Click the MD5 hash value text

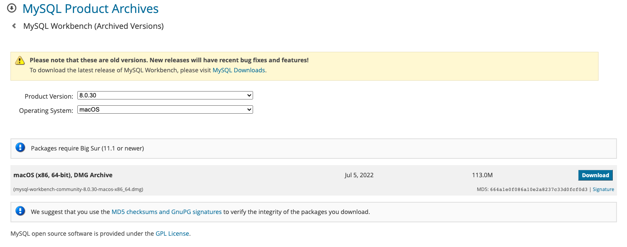[x=539, y=189]
